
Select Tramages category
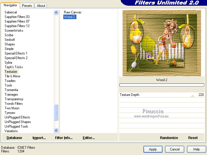[x=11, y=94]
